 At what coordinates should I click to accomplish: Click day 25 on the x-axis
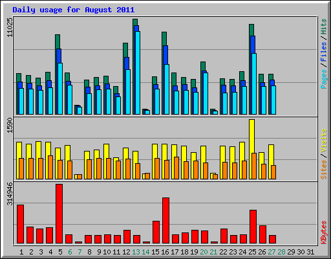[x=252, y=252]
